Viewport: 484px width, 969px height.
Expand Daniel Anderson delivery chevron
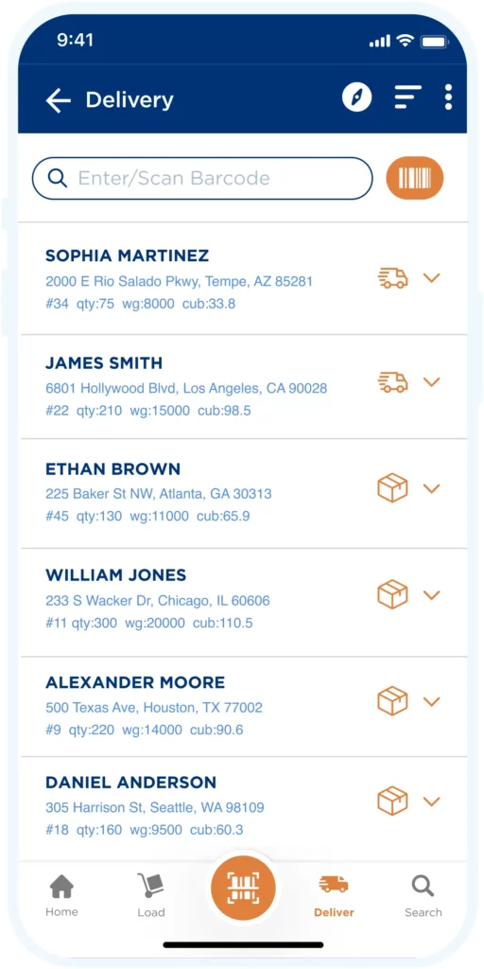click(431, 801)
